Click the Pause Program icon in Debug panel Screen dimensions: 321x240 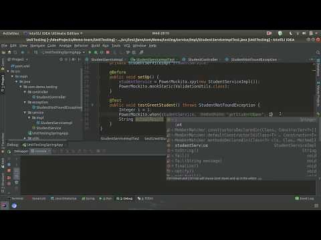(9, 165)
